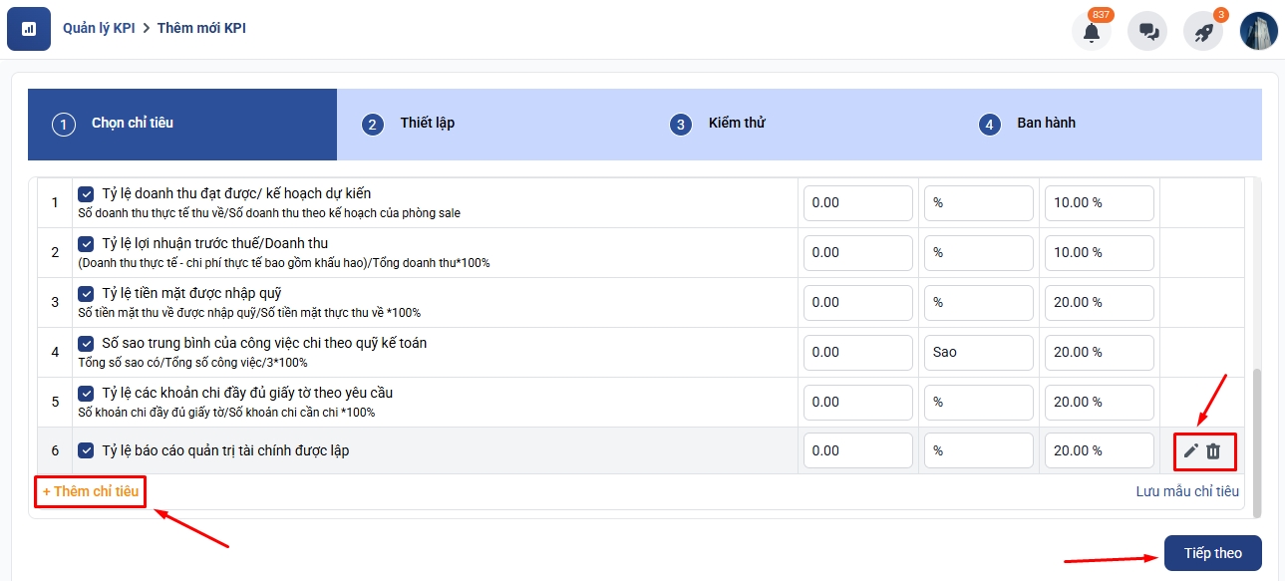The width and height of the screenshot is (1285, 581).
Task: Uncheck Tỷ lệ báo cáo quản trị tài chính
Action: point(86,450)
